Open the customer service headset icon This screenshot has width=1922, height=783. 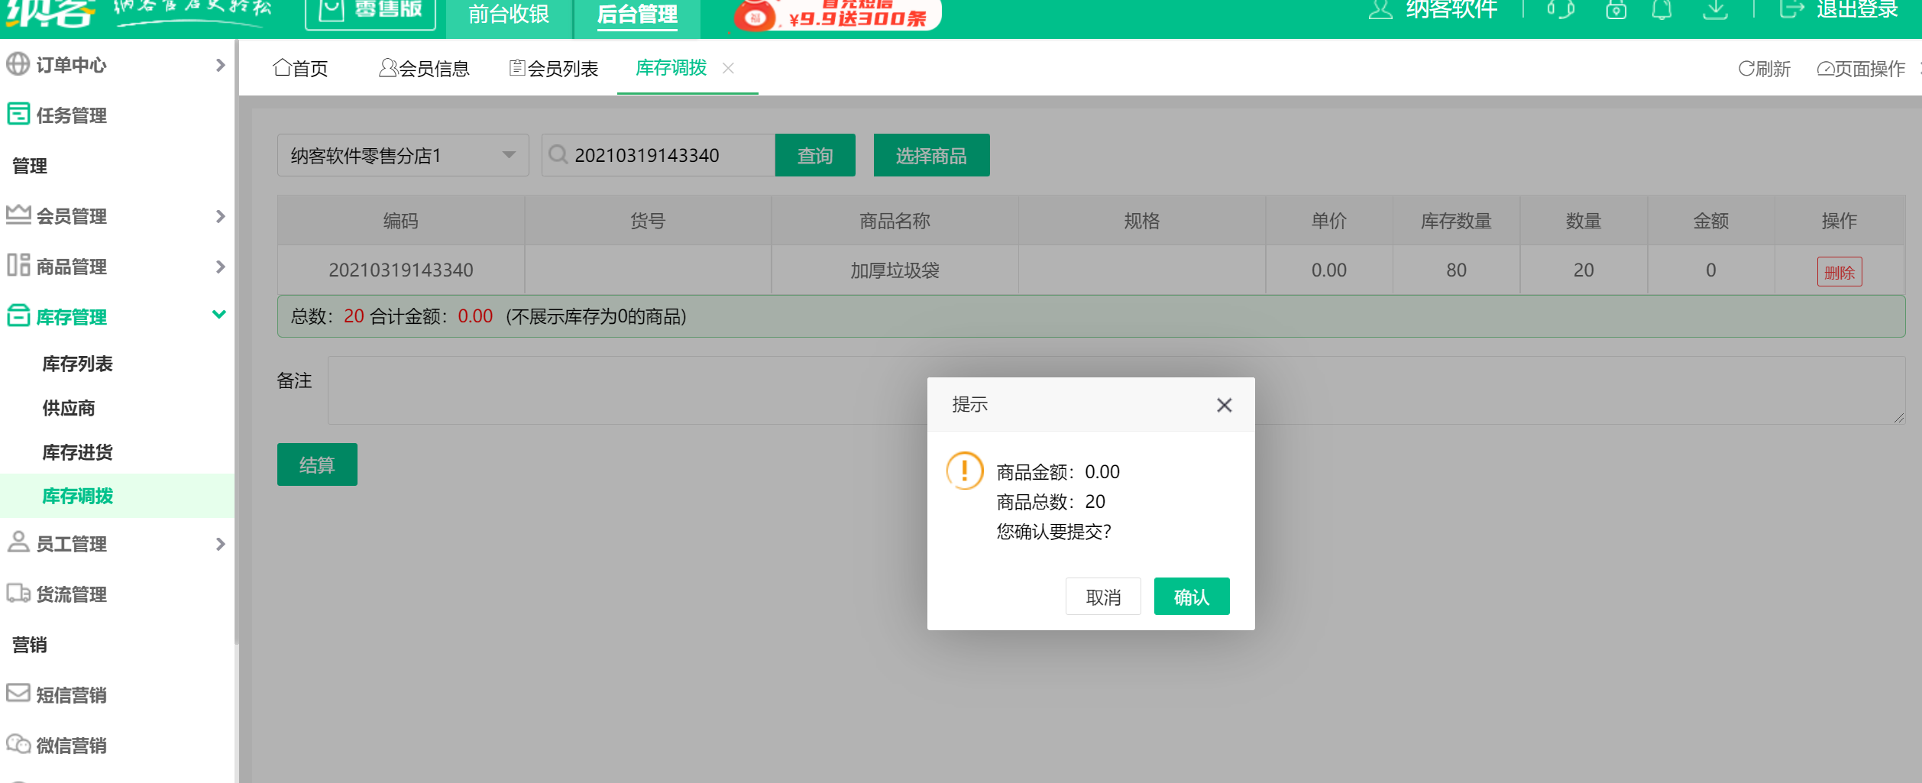pos(1559,10)
